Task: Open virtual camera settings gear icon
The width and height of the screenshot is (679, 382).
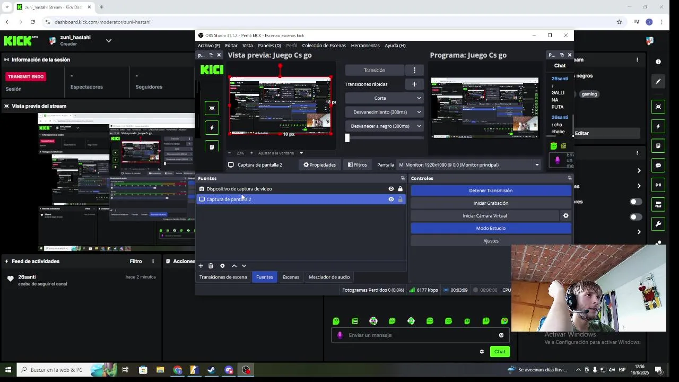Action: pos(565,215)
